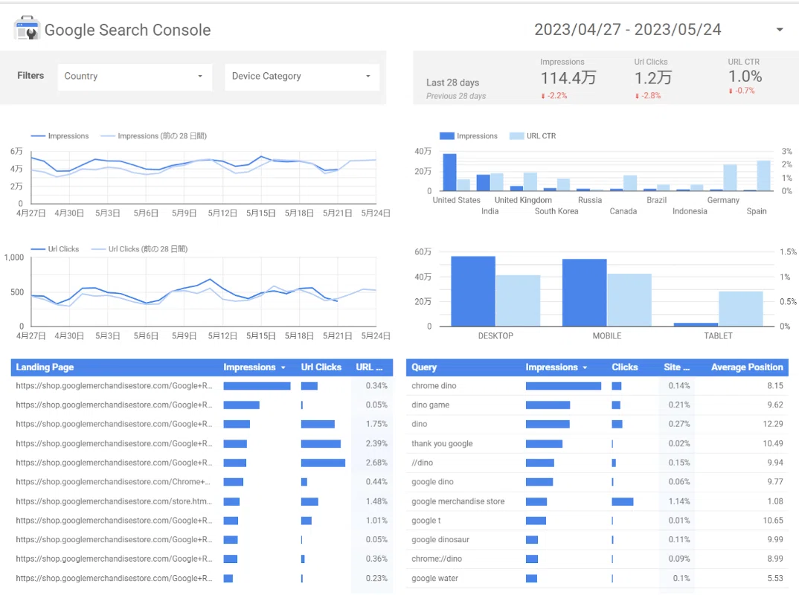Select the 'google t' query row
Image resolution: width=799 pixels, height=595 pixels.
(x=597, y=521)
